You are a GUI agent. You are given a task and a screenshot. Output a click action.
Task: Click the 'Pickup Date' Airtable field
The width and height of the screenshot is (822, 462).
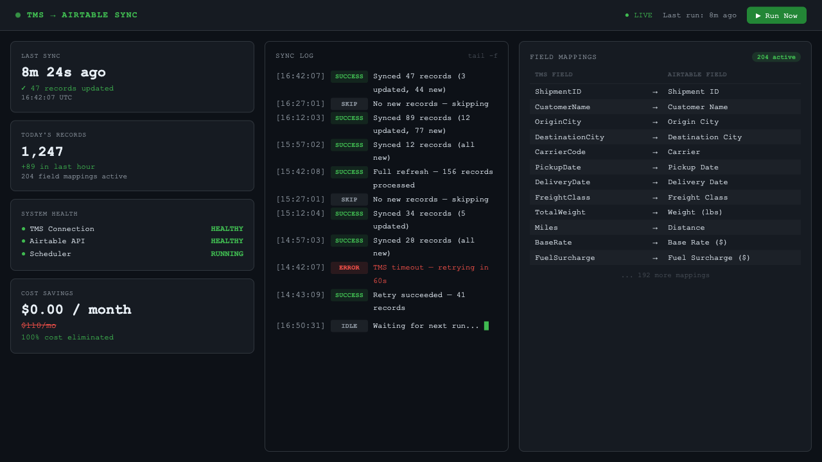coord(693,167)
